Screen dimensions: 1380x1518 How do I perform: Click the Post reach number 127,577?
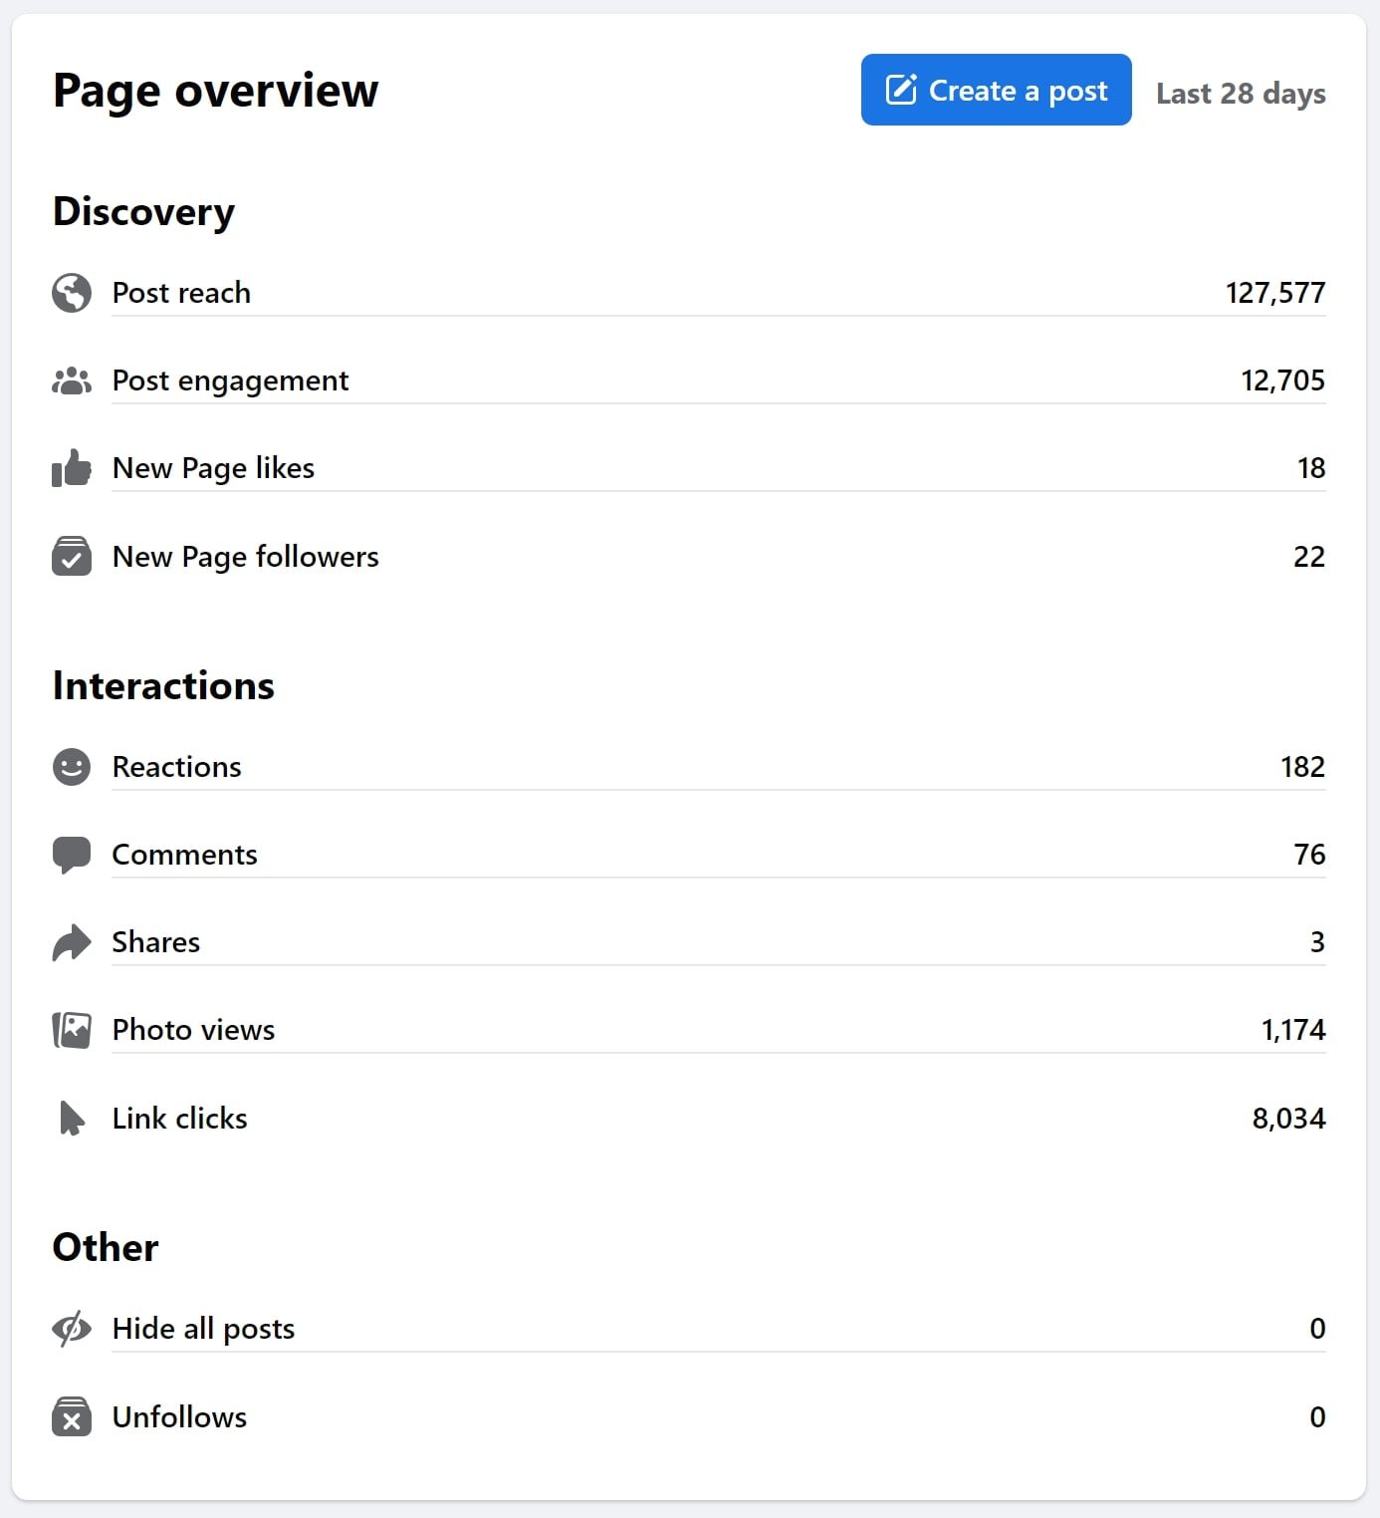[1275, 293]
